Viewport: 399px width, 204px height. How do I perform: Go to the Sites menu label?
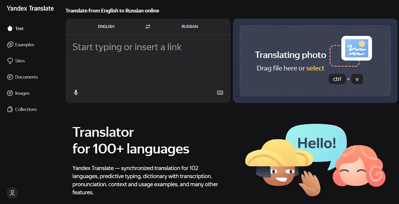click(x=20, y=61)
